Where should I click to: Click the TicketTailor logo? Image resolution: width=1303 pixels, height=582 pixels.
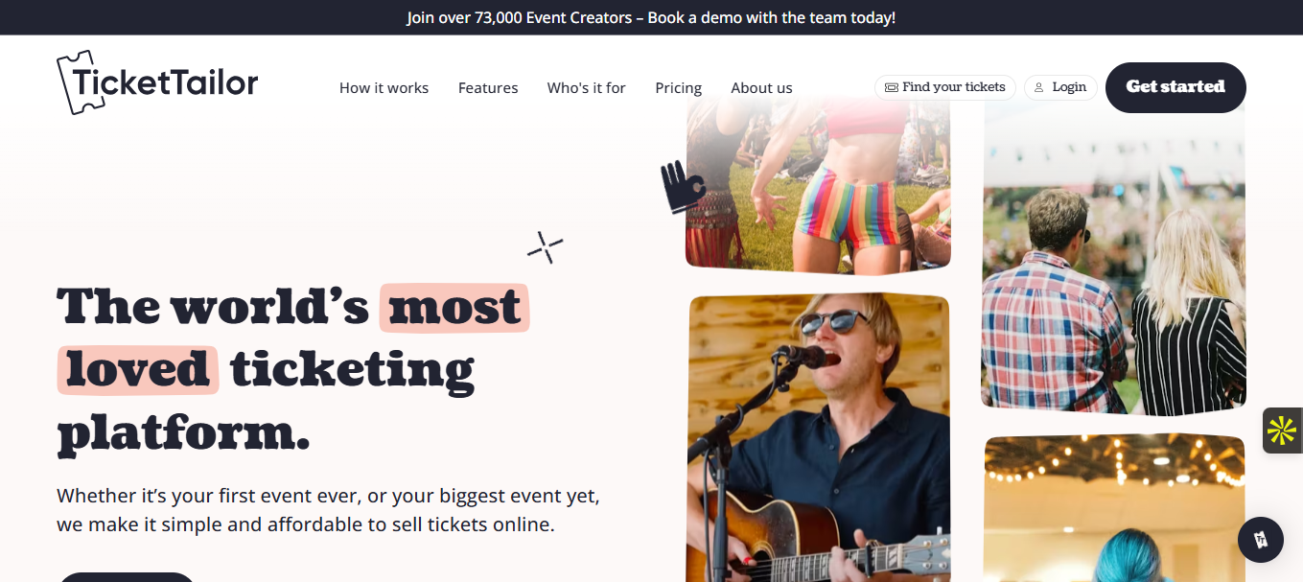point(157,83)
